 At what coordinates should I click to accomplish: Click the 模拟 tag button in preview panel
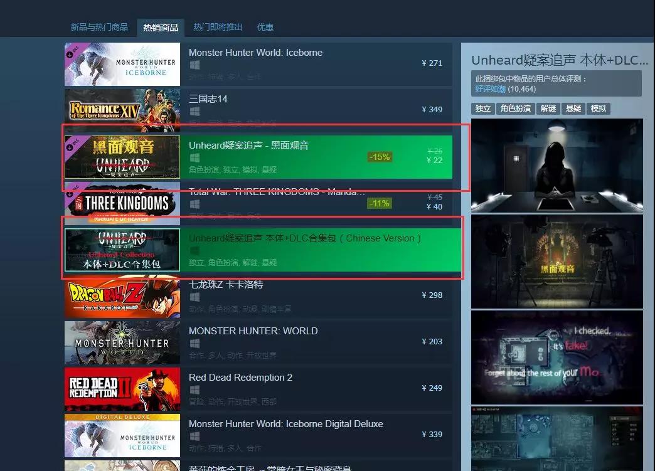598,108
